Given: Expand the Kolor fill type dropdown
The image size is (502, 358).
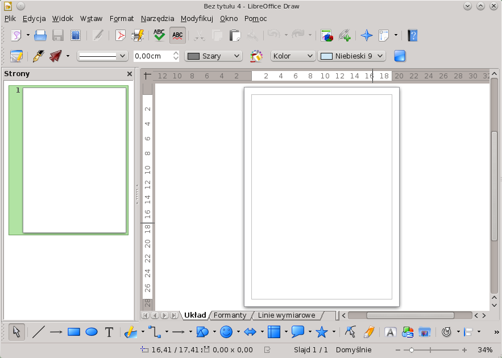Looking at the screenshot, I should [293, 56].
